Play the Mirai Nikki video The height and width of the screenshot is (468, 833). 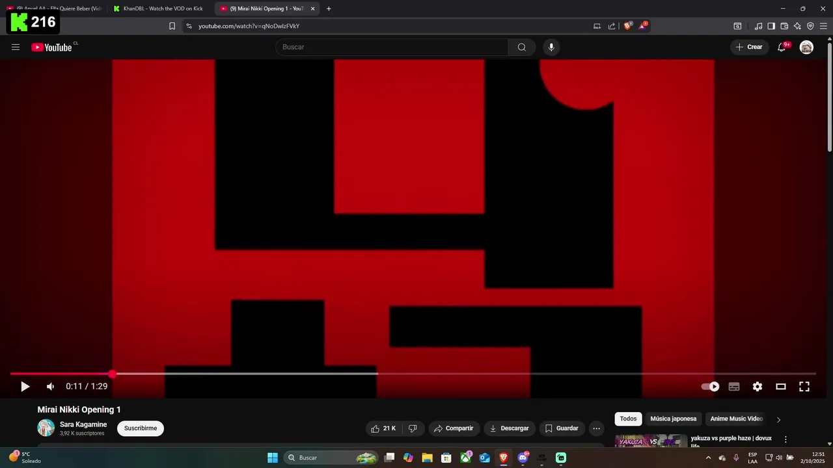click(x=25, y=387)
